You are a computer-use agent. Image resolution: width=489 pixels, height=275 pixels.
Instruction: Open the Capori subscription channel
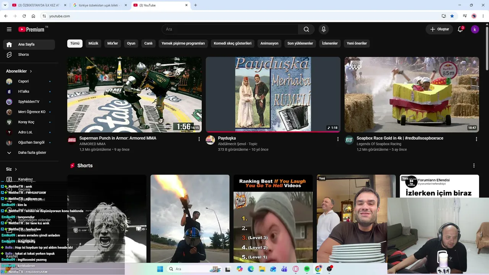point(29,81)
